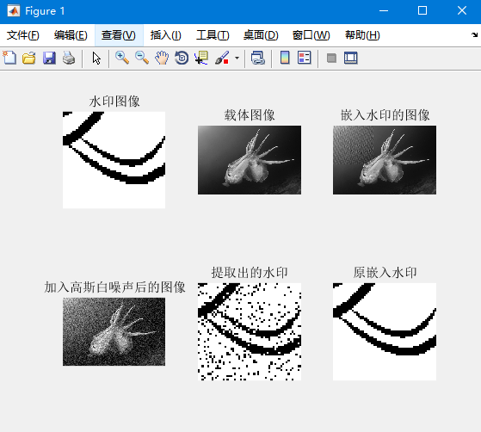Open a file with the folder icon
The height and width of the screenshot is (432, 481).
pyautogui.click(x=29, y=58)
